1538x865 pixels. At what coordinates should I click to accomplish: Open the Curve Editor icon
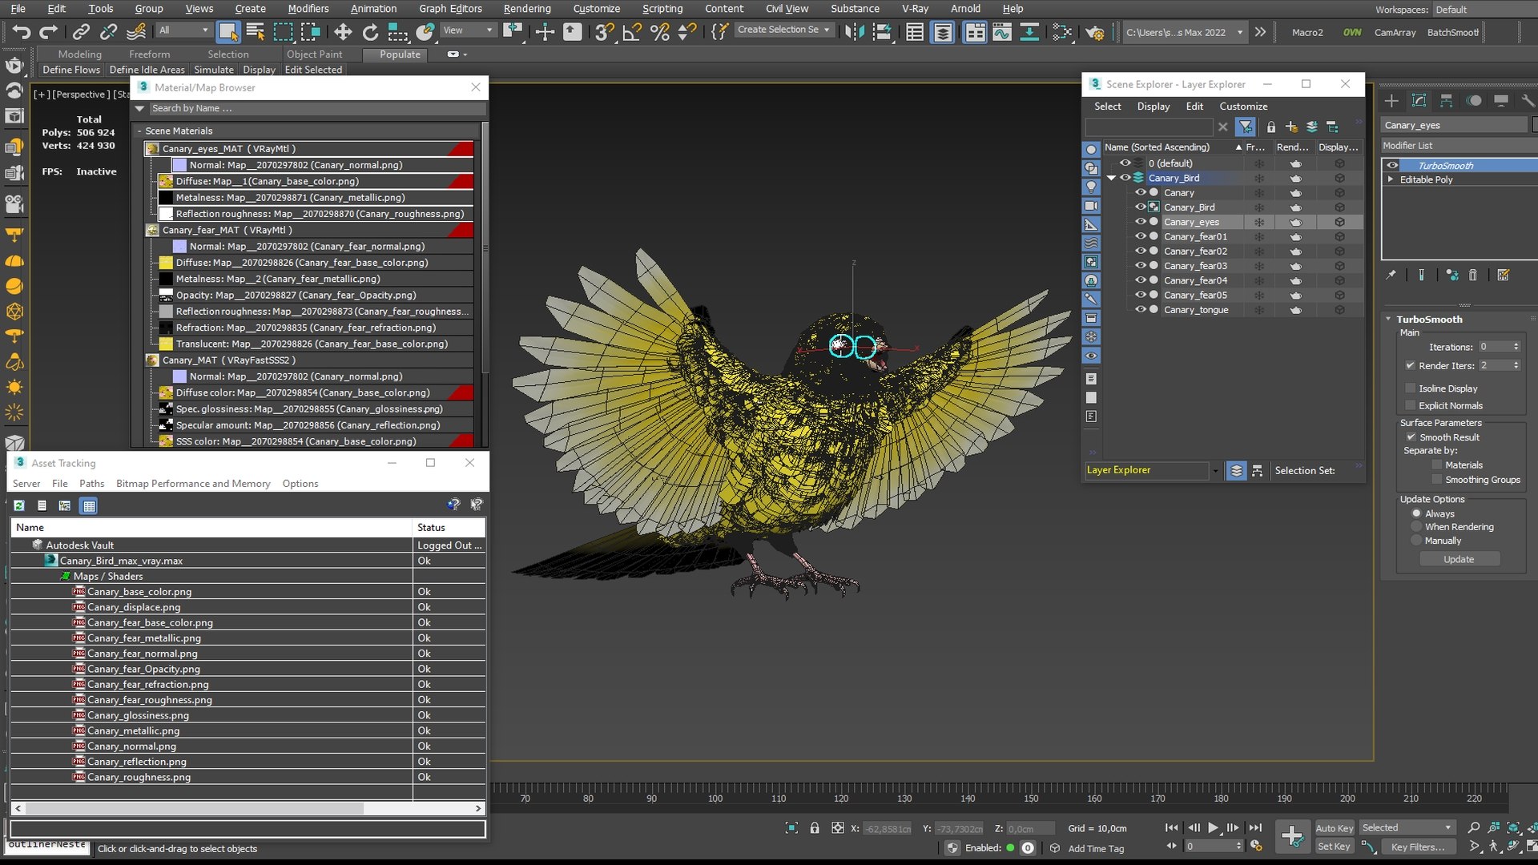[x=1002, y=32]
